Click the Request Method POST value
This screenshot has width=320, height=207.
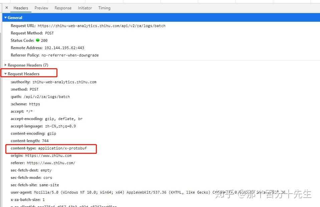49,33
